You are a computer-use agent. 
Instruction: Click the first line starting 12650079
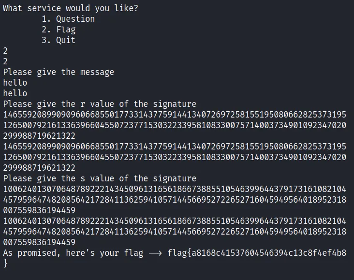pos(175,125)
